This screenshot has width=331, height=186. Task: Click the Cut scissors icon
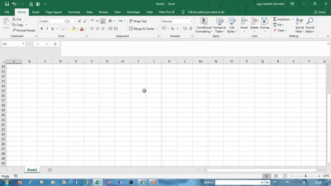(14, 19)
